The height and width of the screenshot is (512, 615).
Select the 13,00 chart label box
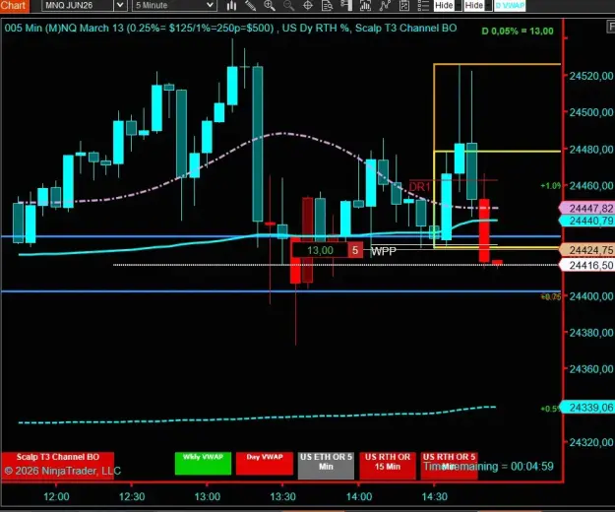click(x=320, y=250)
